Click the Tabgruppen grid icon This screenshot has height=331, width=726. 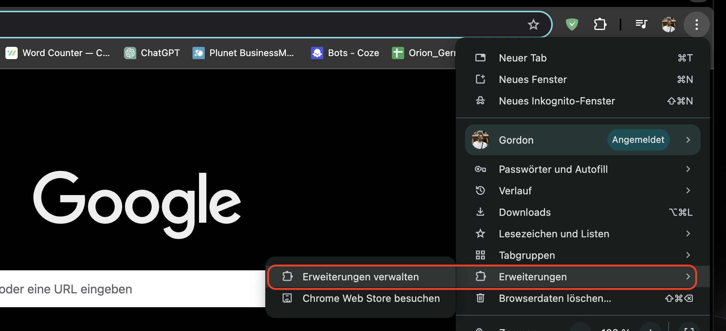pyautogui.click(x=480, y=255)
